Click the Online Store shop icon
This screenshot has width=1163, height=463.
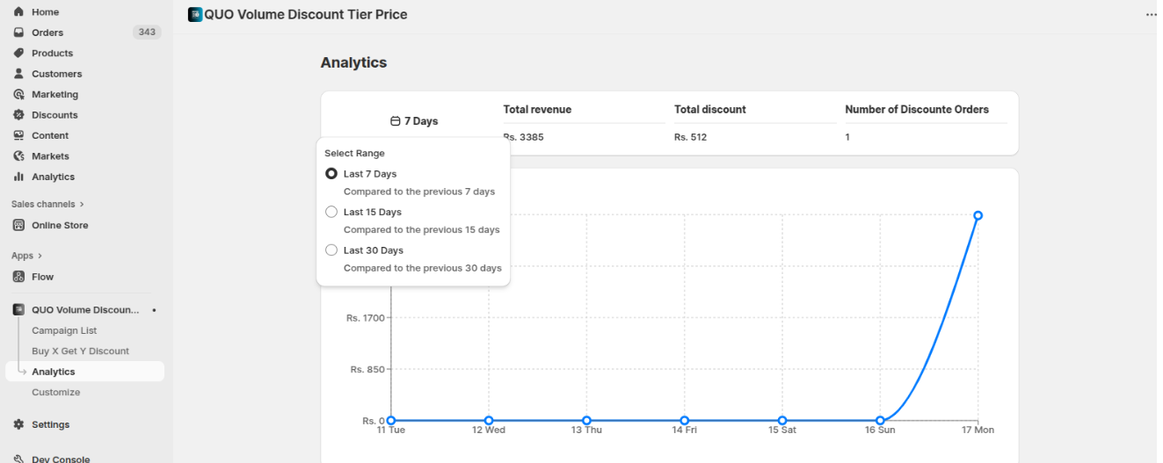[x=18, y=226]
